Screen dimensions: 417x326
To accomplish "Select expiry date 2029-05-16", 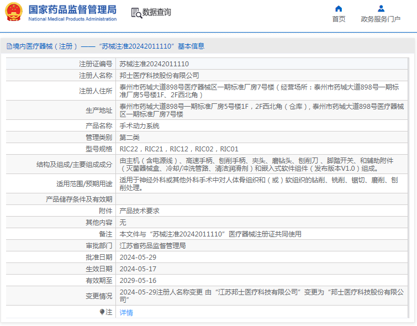I will [138, 281].
